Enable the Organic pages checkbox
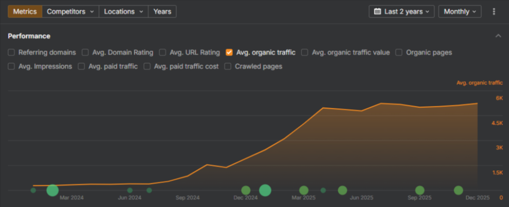The image size is (509, 207). point(399,52)
